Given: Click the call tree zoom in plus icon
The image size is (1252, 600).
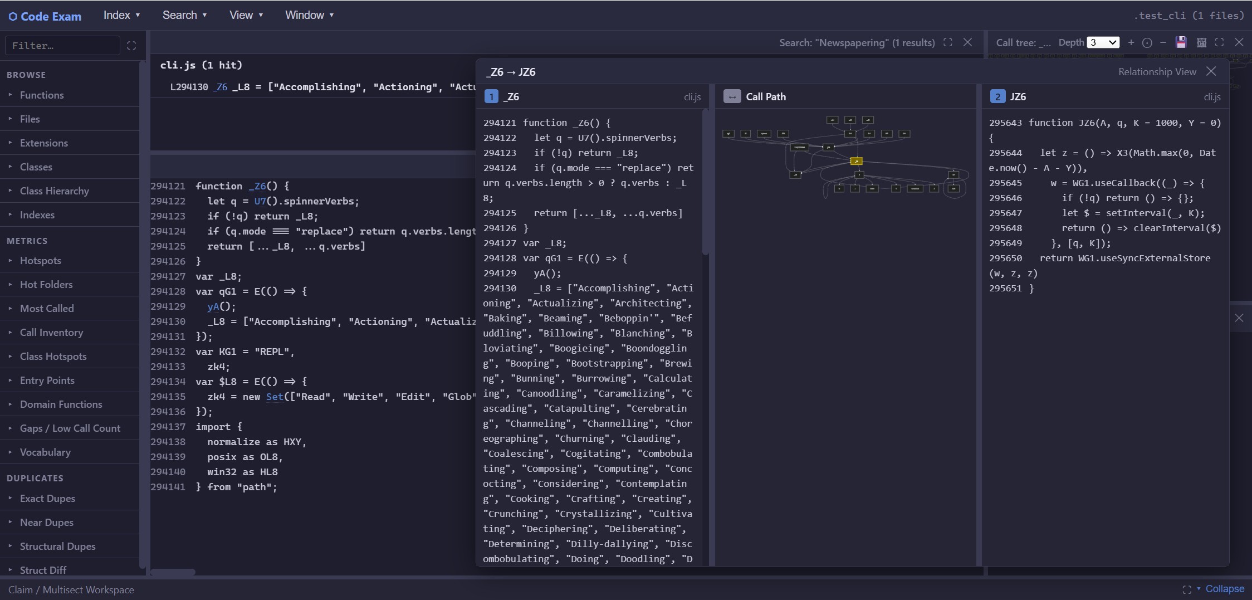Looking at the screenshot, I should pos(1131,42).
